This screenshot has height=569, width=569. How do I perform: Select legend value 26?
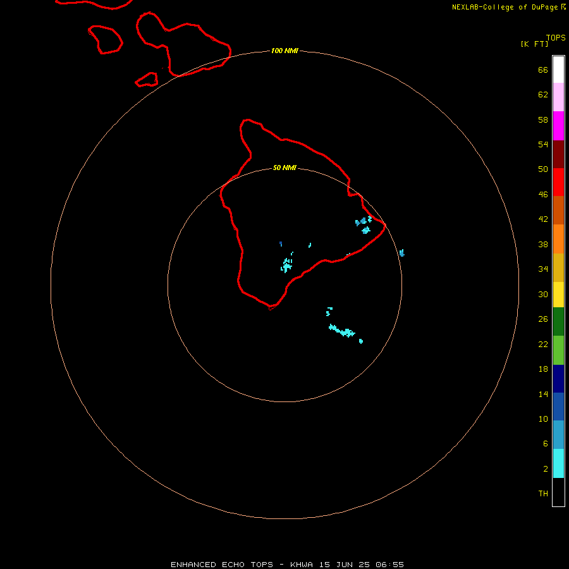(543, 319)
